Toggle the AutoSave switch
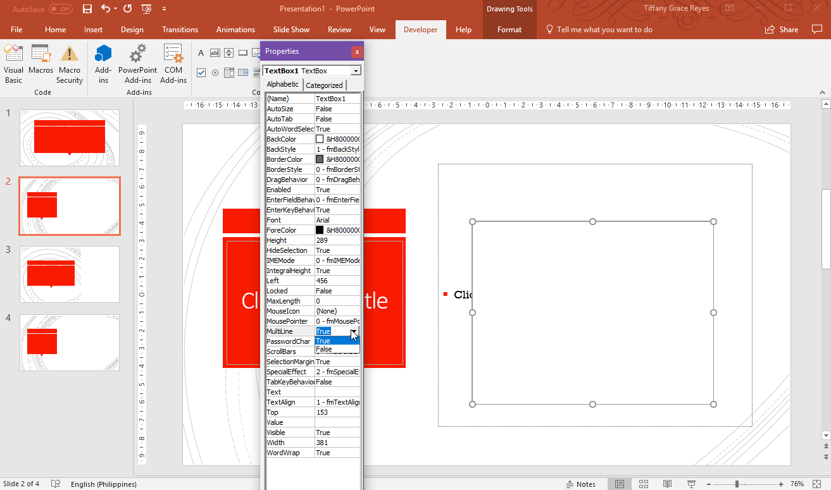Viewport: 831px width, 490px height. (60, 9)
